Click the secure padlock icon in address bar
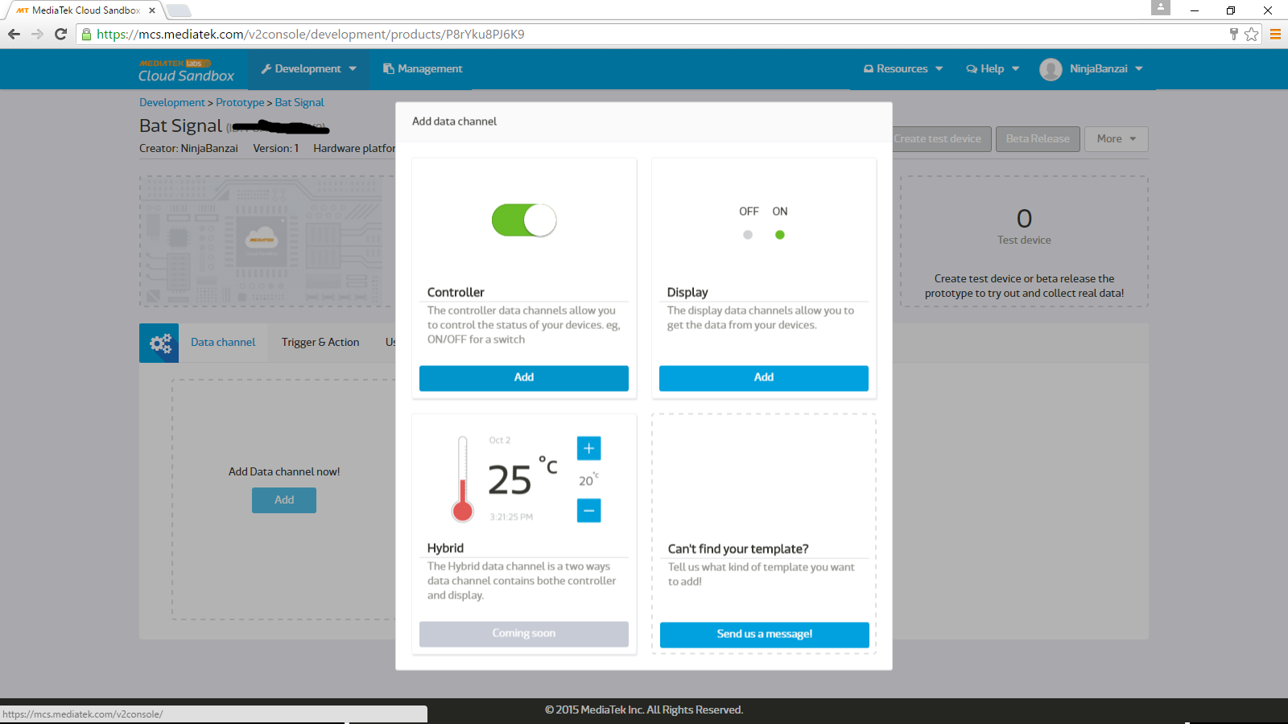 (x=87, y=34)
